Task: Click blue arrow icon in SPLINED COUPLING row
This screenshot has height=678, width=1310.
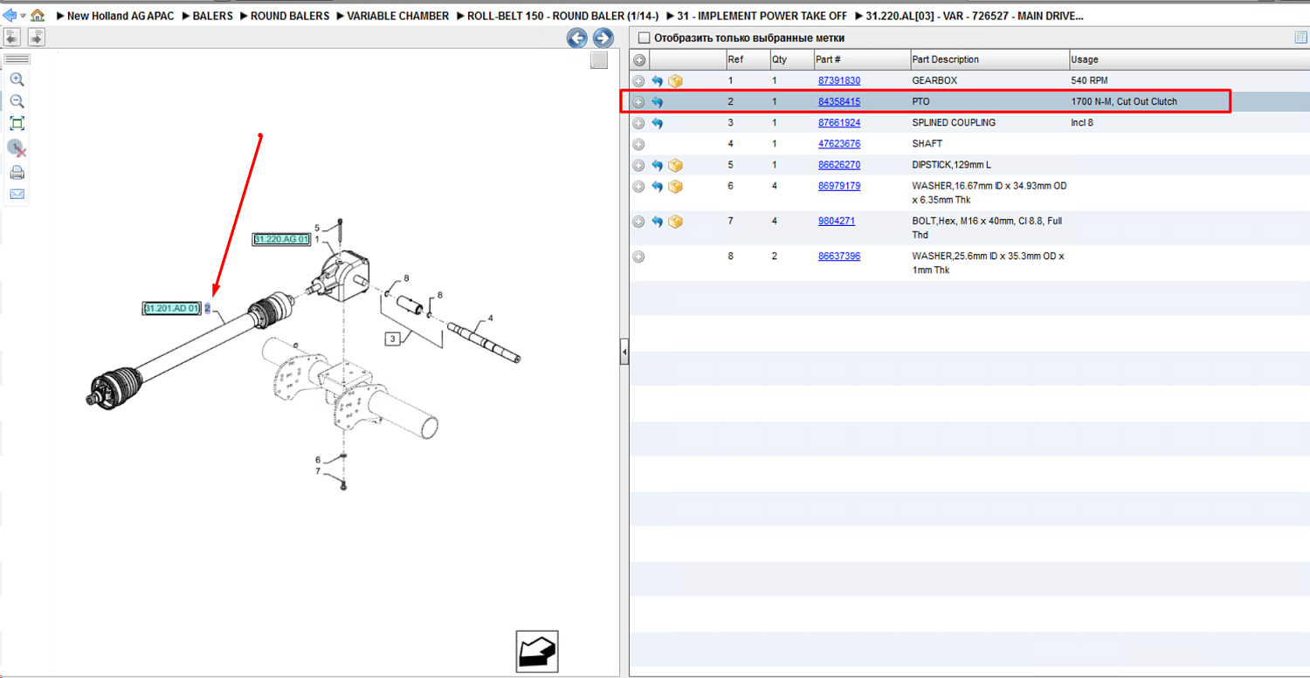Action: click(x=657, y=123)
